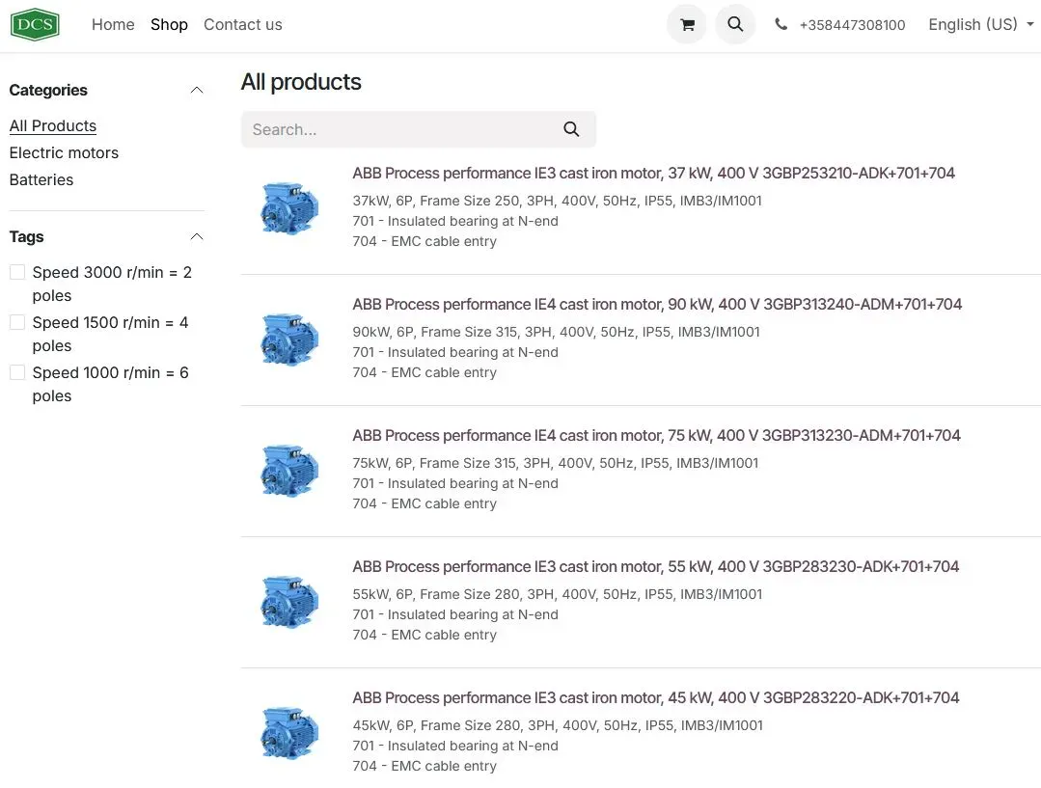The image size is (1041, 788).
Task: Check Speed 1500 r/min = 4 poles
Action: (x=17, y=323)
